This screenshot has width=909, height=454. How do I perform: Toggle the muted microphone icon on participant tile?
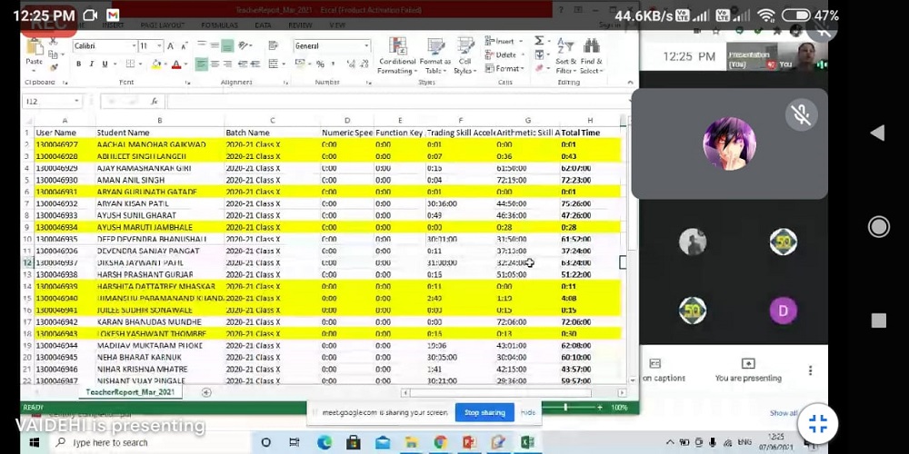click(802, 114)
